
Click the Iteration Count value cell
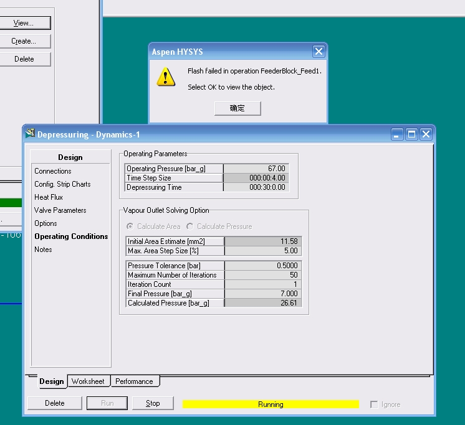263,284
